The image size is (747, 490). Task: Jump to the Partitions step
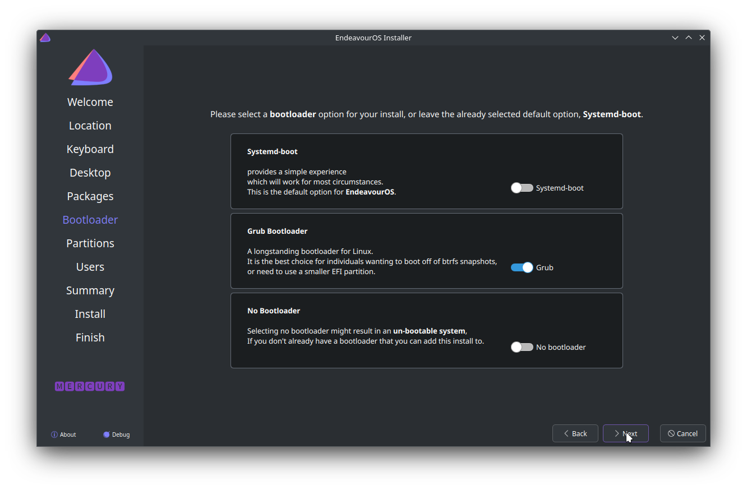[x=90, y=243]
